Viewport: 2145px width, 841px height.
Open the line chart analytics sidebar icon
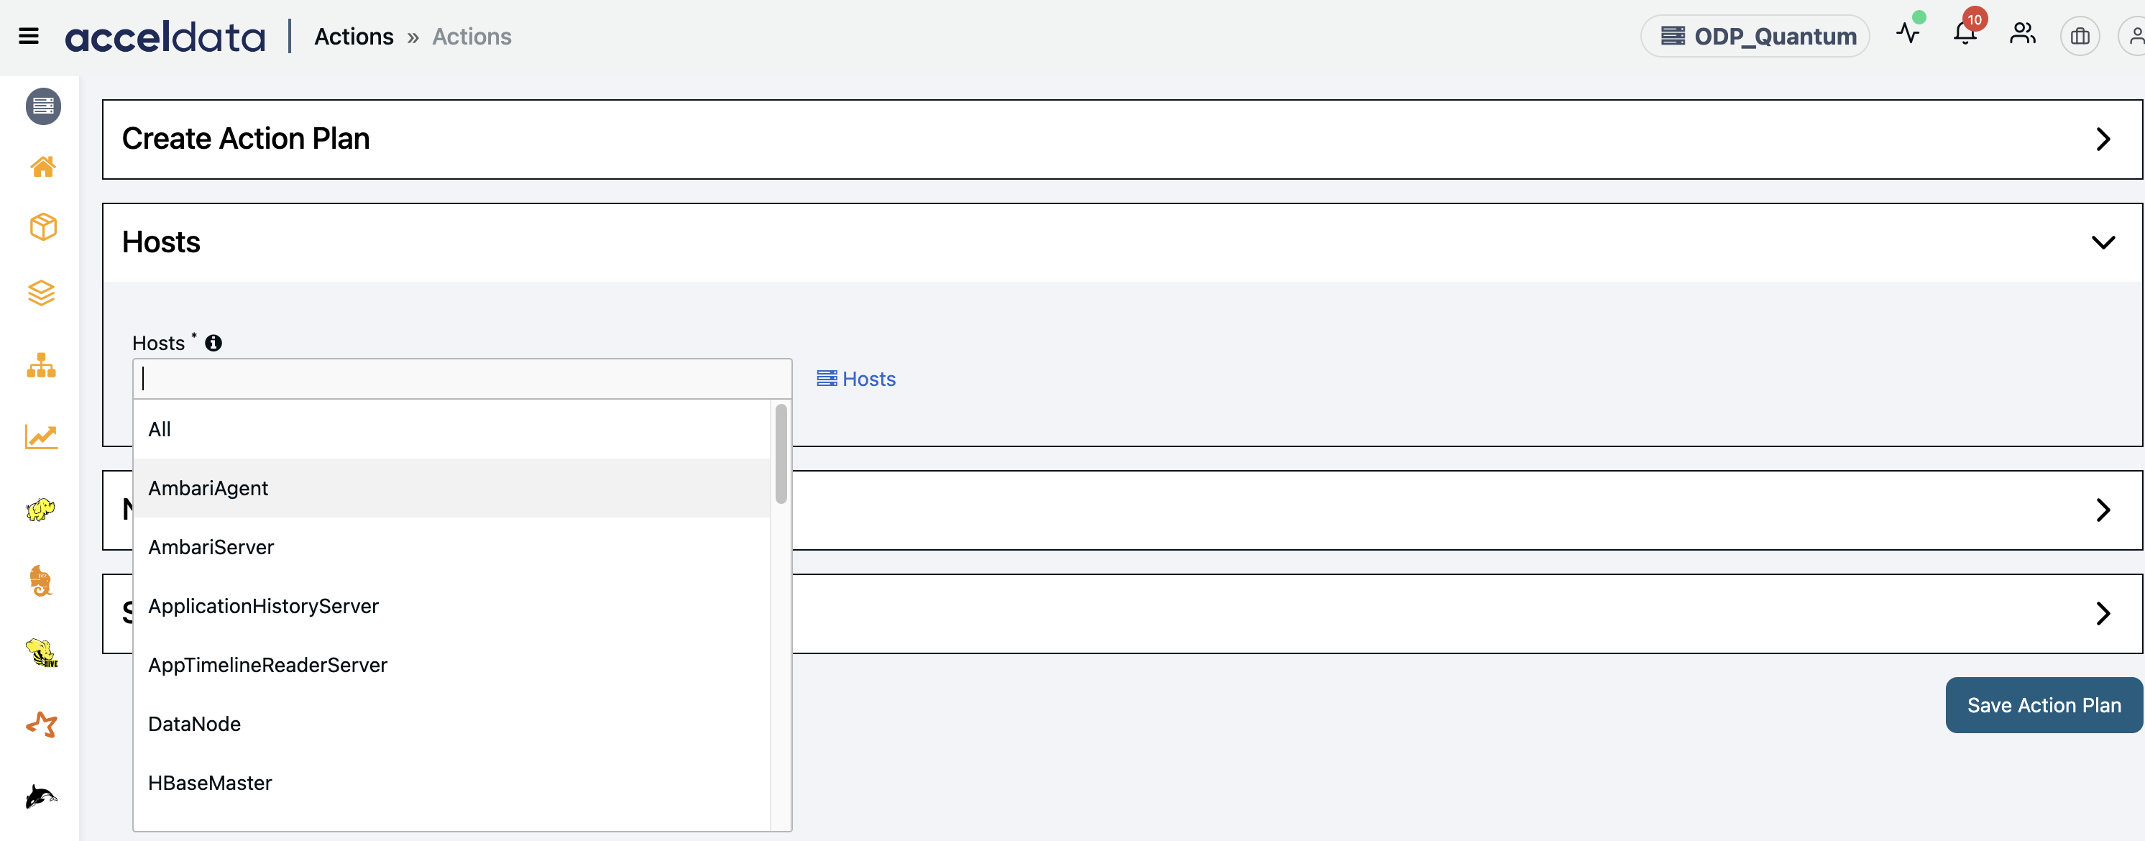[x=41, y=437]
